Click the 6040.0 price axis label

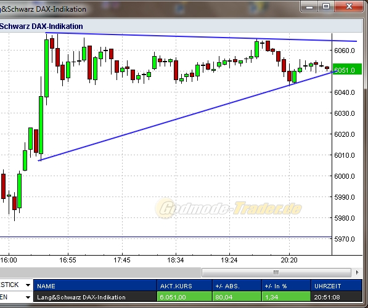tap(345, 92)
